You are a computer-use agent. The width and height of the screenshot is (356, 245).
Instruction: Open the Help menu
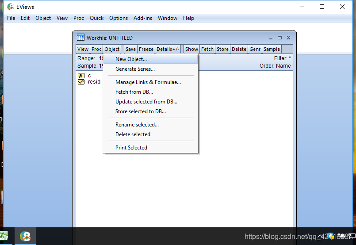(x=188, y=18)
